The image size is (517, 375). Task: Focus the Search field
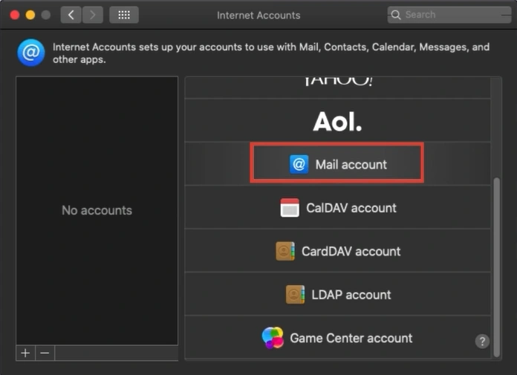point(449,15)
